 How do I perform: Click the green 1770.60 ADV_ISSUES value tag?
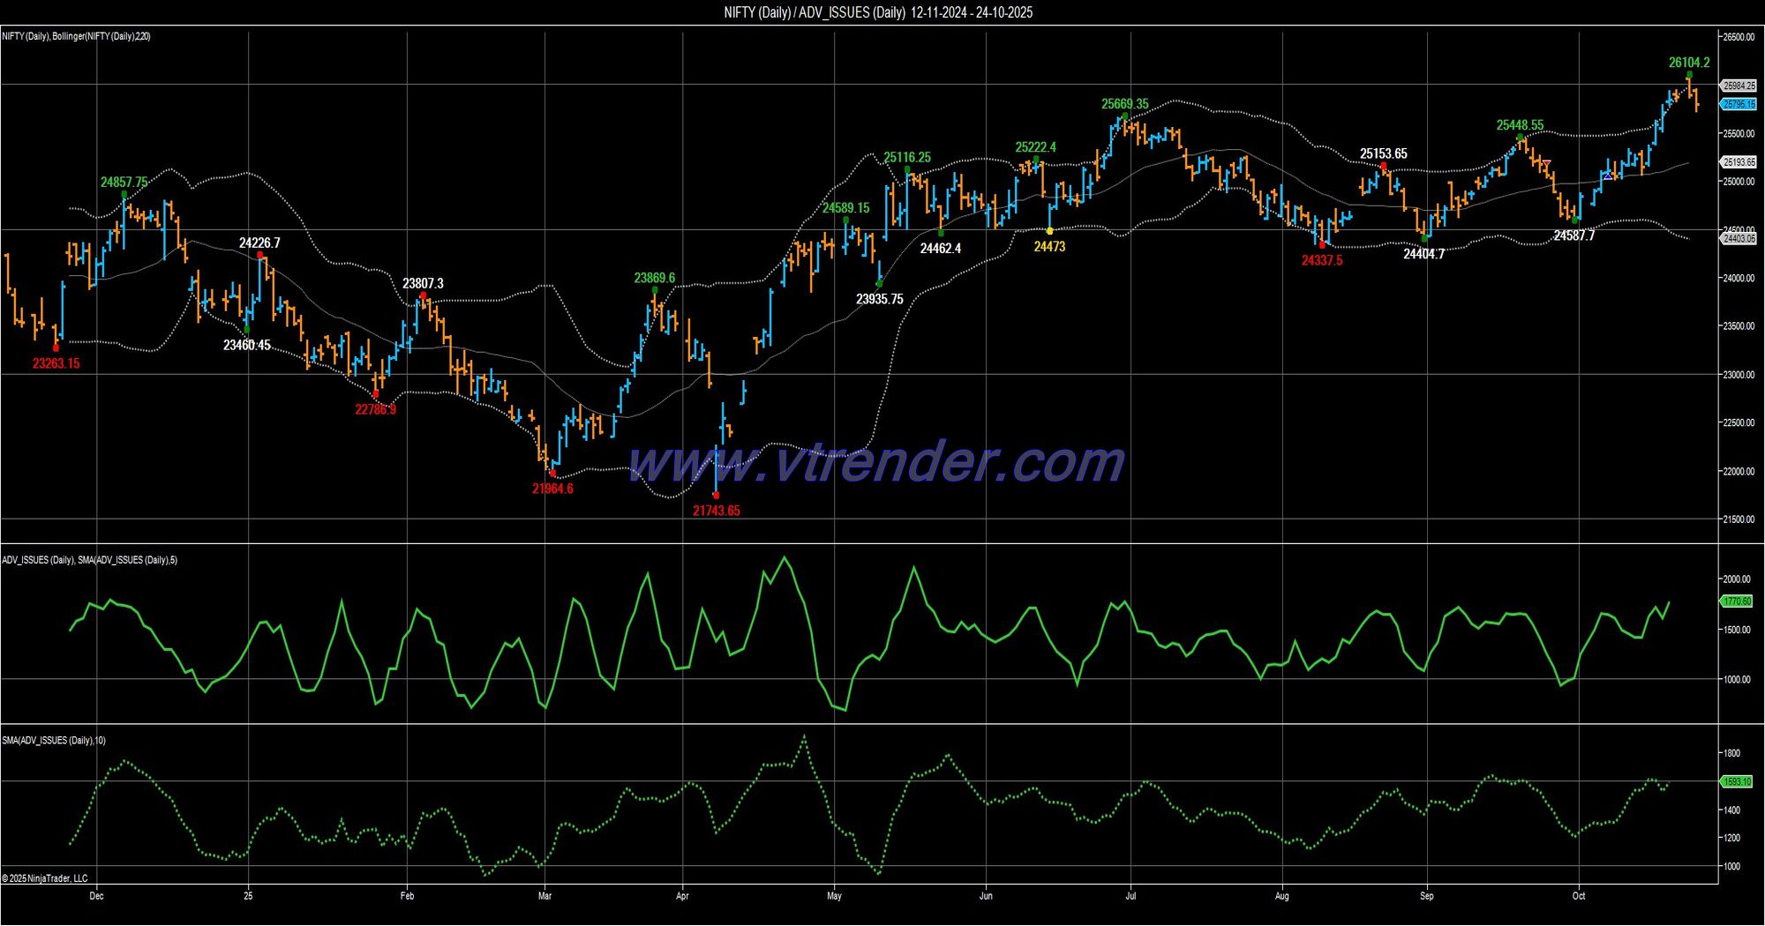[1737, 601]
